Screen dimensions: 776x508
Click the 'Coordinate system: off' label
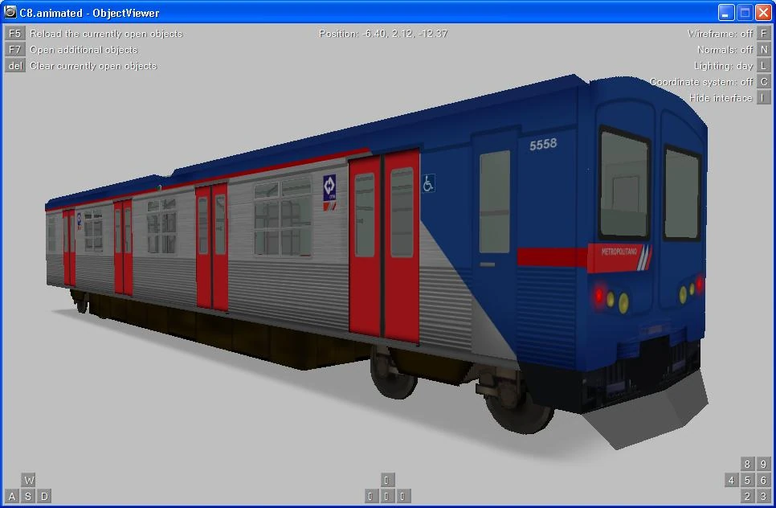click(x=701, y=82)
